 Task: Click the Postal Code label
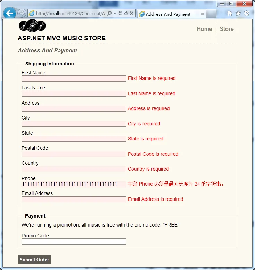pyautogui.click(x=35, y=148)
